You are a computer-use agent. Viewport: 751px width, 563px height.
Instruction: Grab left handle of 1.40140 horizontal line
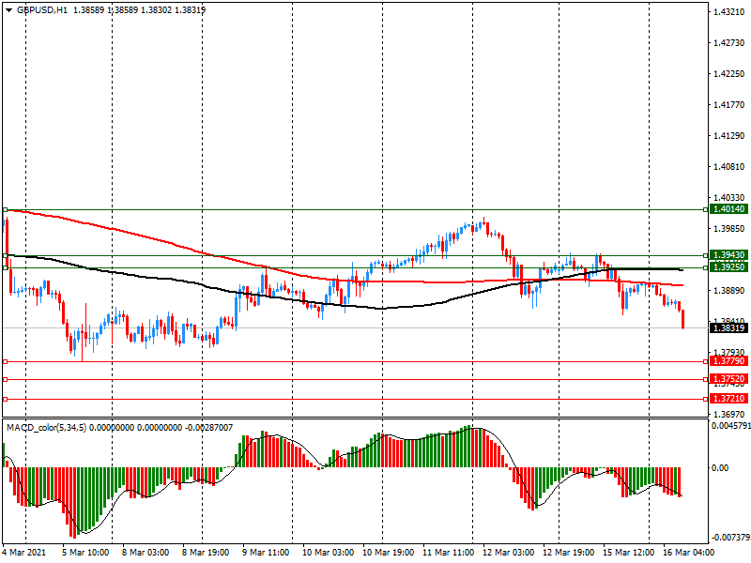(x=5, y=209)
